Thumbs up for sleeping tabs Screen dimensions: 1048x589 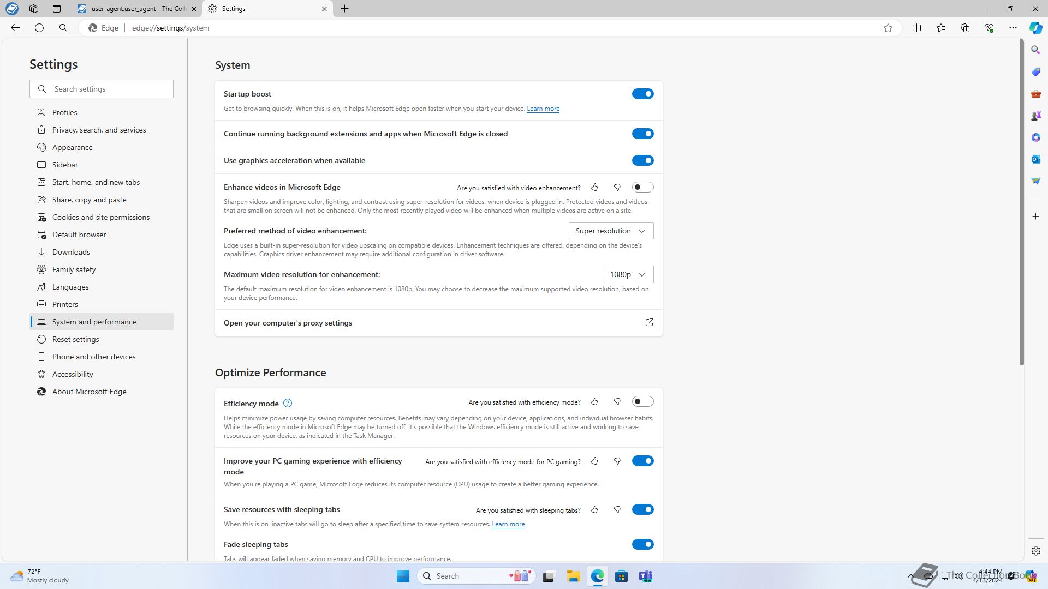click(594, 509)
